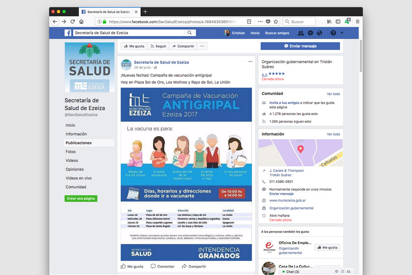Like the post with Me gusta
This screenshot has height=275, width=412.
click(x=132, y=266)
